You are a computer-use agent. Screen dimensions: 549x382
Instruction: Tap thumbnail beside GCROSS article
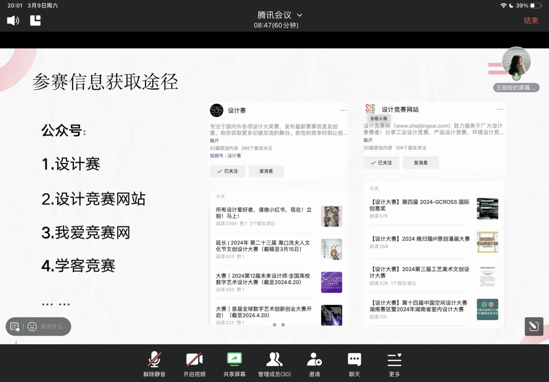[488, 209]
